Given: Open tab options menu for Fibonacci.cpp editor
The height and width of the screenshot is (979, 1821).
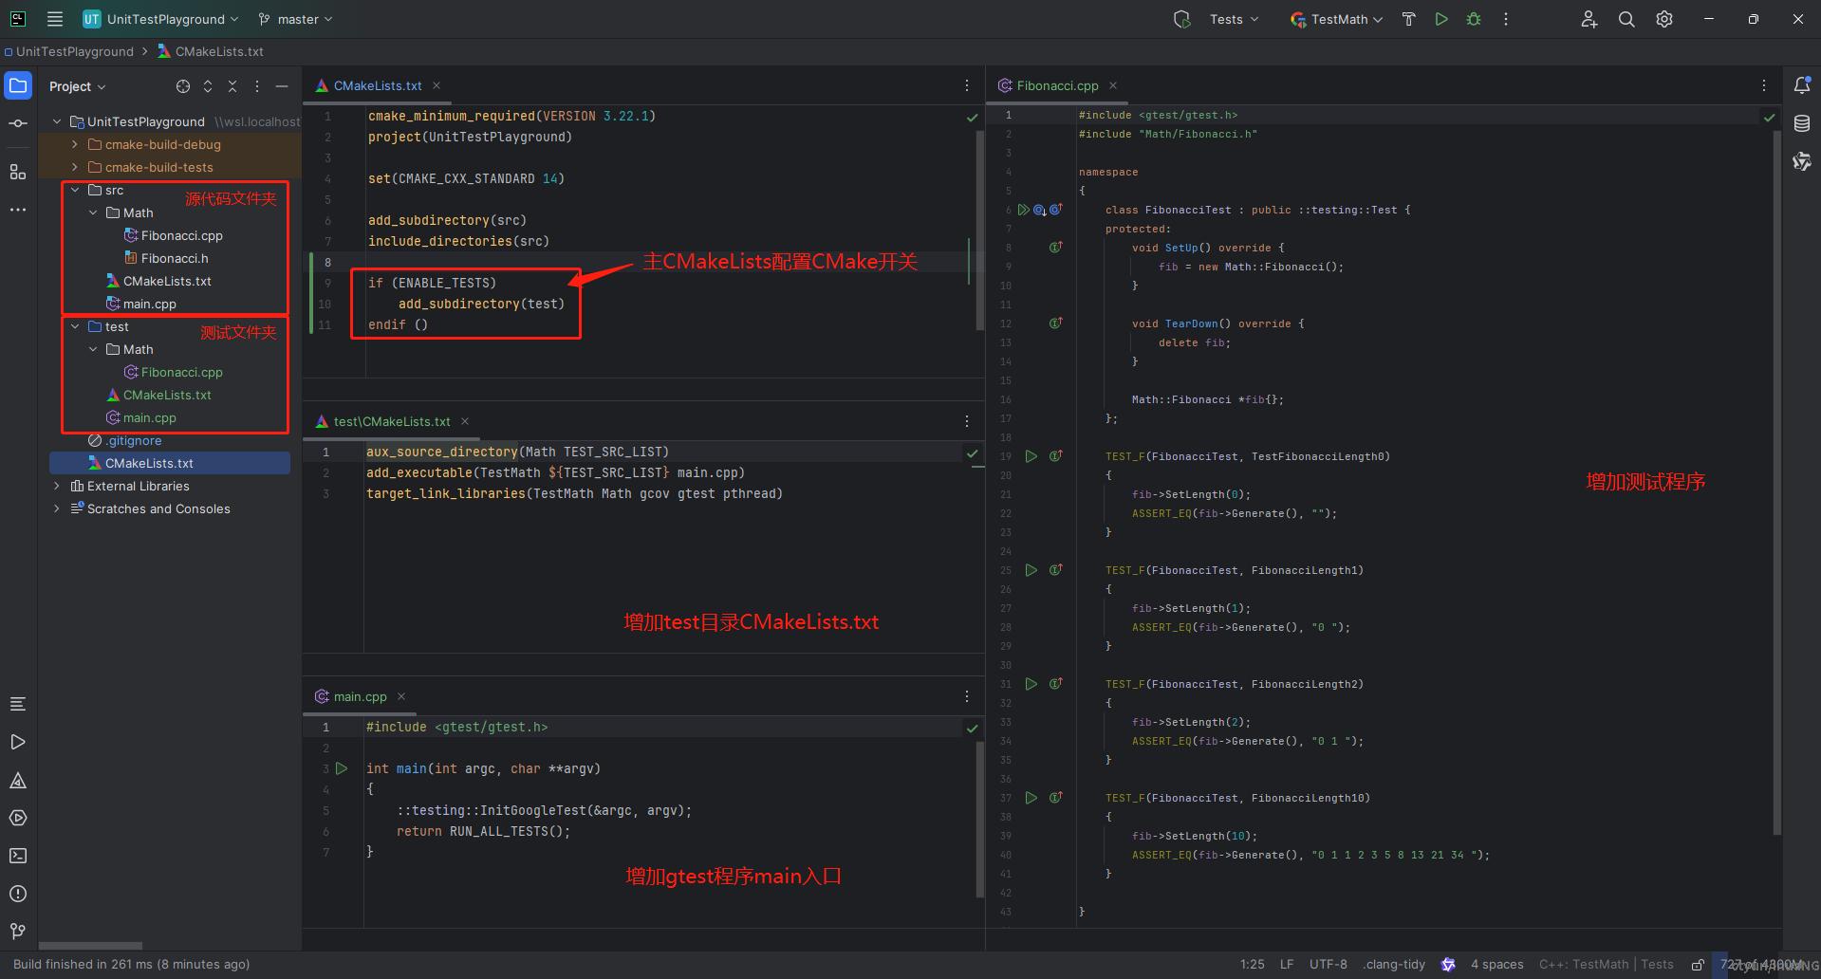Looking at the screenshot, I should [x=1764, y=85].
